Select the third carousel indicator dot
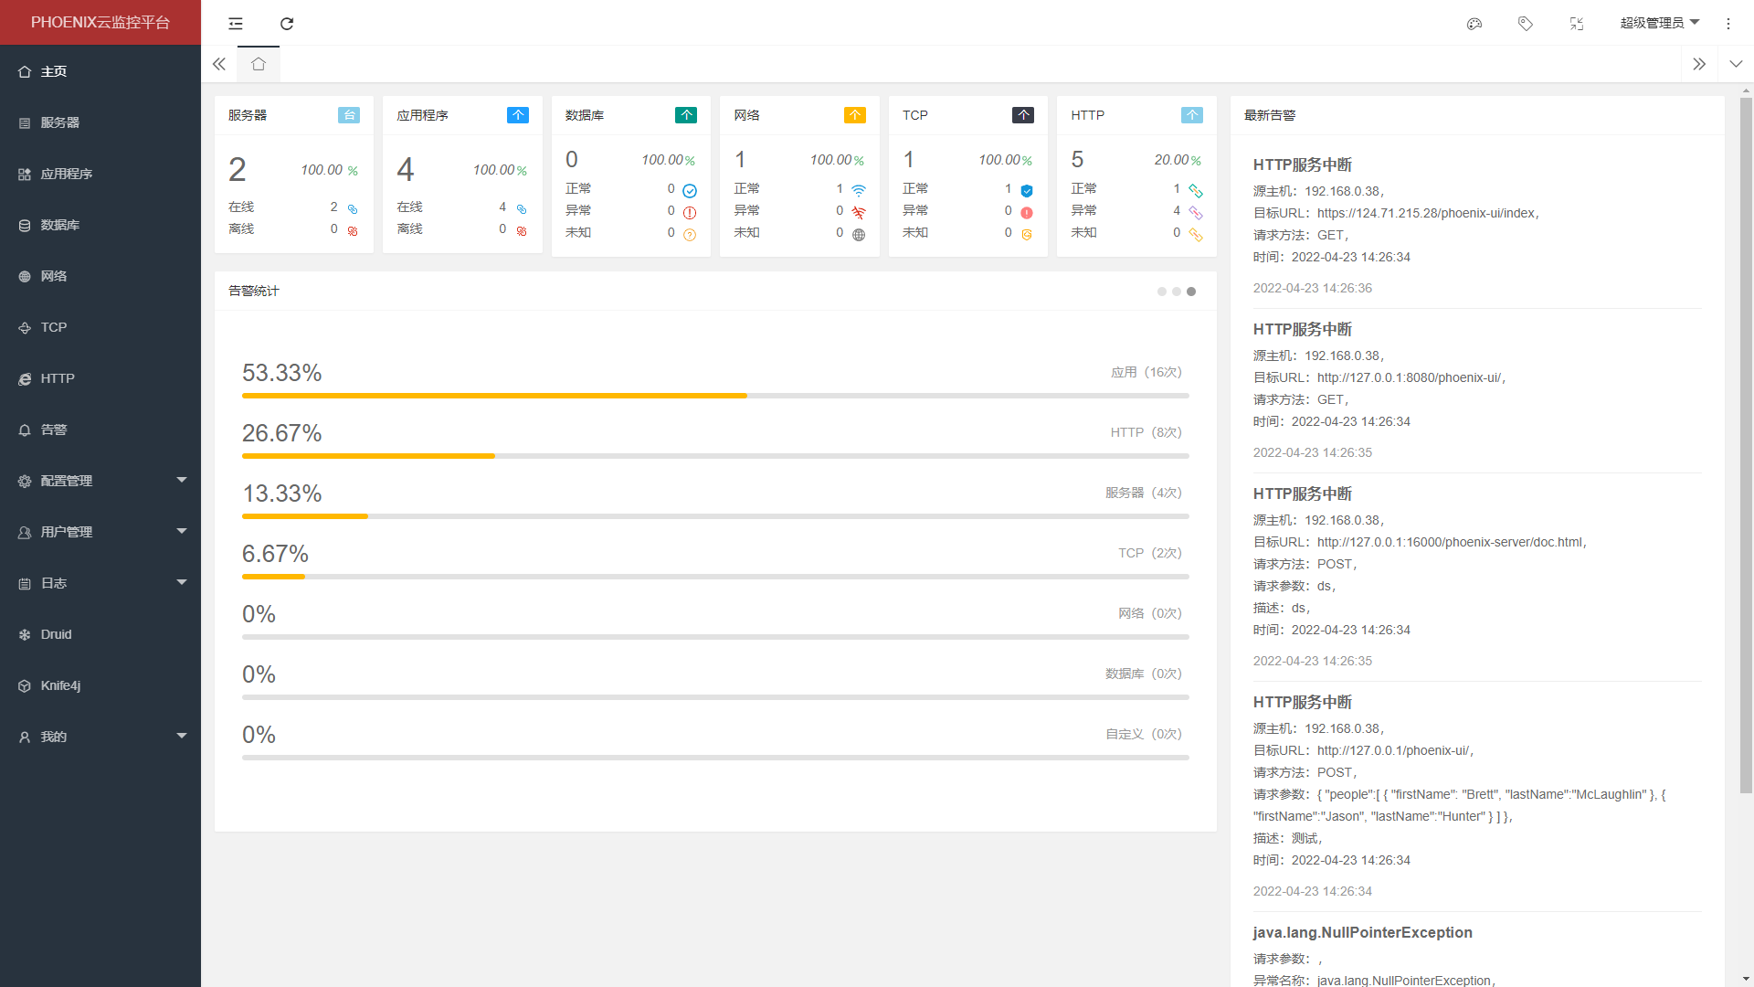 [1191, 292]
